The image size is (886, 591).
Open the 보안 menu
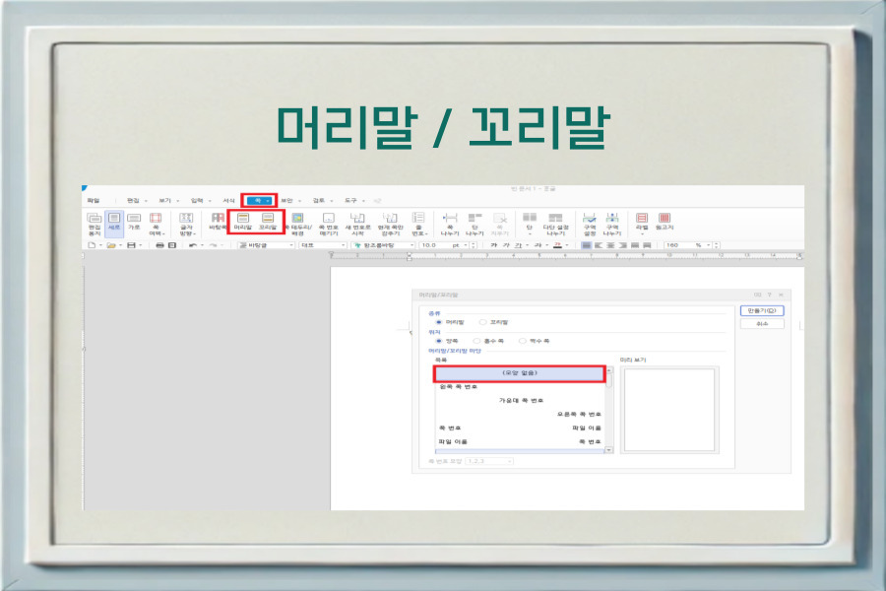tap(287, 200)
